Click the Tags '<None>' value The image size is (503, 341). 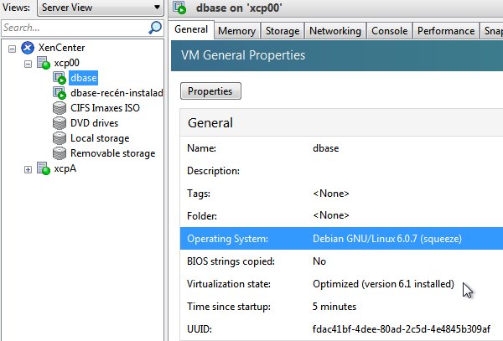coord(331,194)
